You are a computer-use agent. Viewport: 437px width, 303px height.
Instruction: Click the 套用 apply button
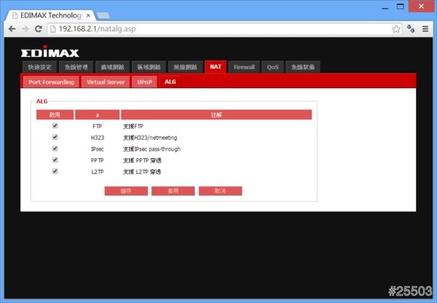[173, 191]
